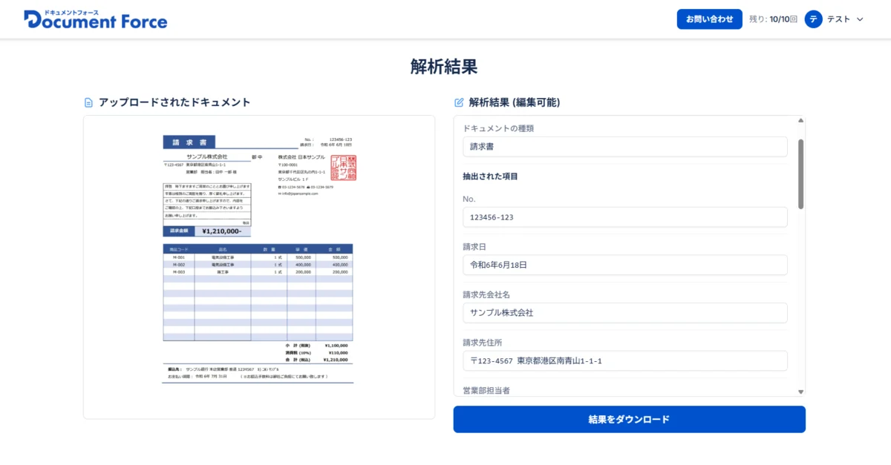Image resolution: width=891 pixels, height=465 pixels.
Task: Edit the No. field 123456-123
Action: click(624, 217)
